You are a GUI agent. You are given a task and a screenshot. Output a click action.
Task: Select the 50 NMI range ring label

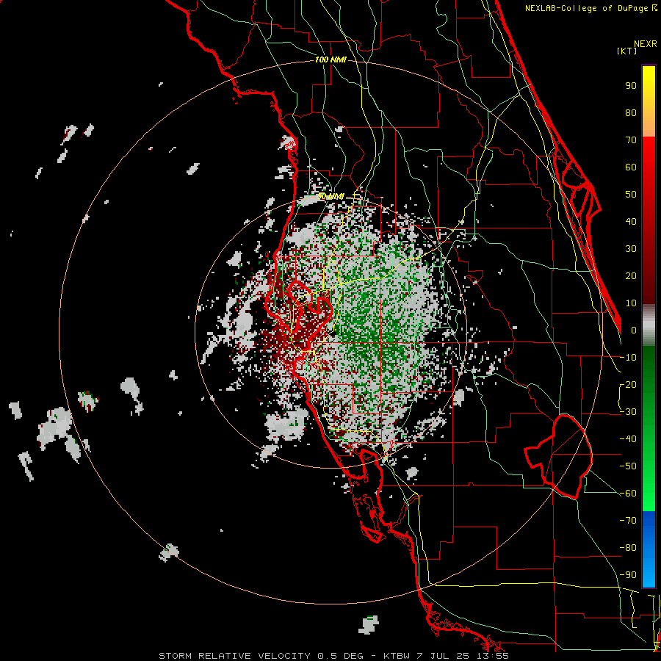pyautogui.click(x=330, y=196)
